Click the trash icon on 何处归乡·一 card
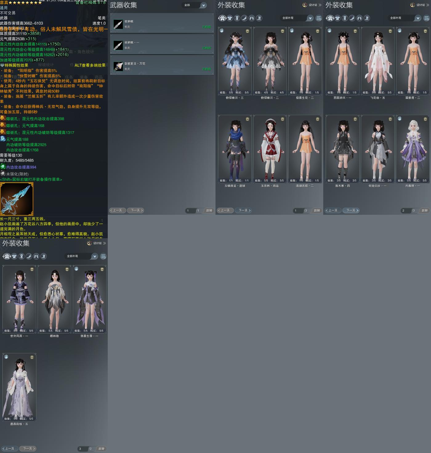This screenshot has height=453, width=431. [x=390, y=119]
